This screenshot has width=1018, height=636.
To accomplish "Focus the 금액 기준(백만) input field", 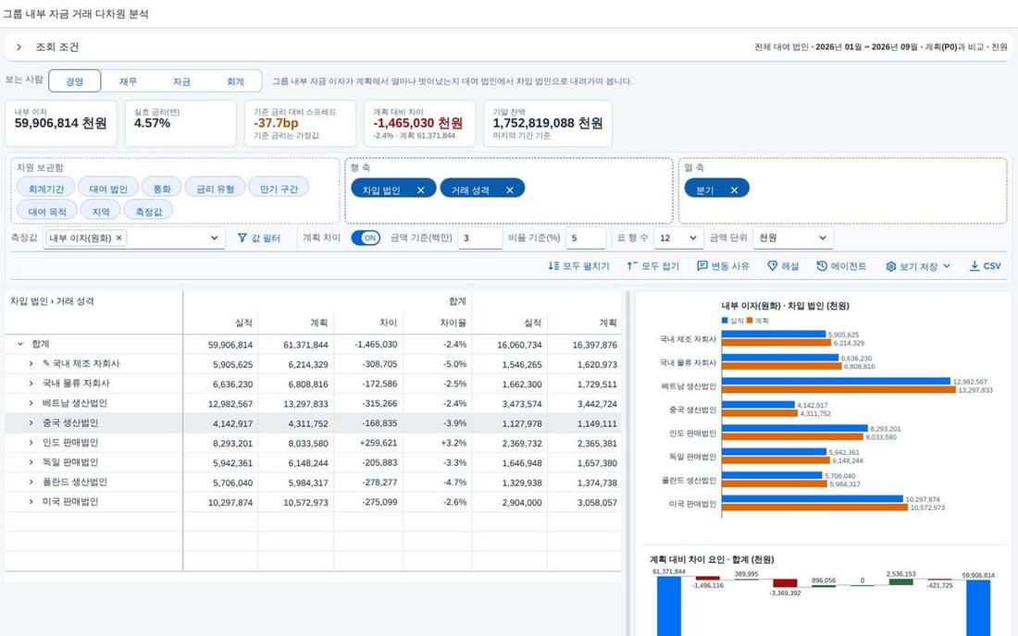I will (479, 238).
